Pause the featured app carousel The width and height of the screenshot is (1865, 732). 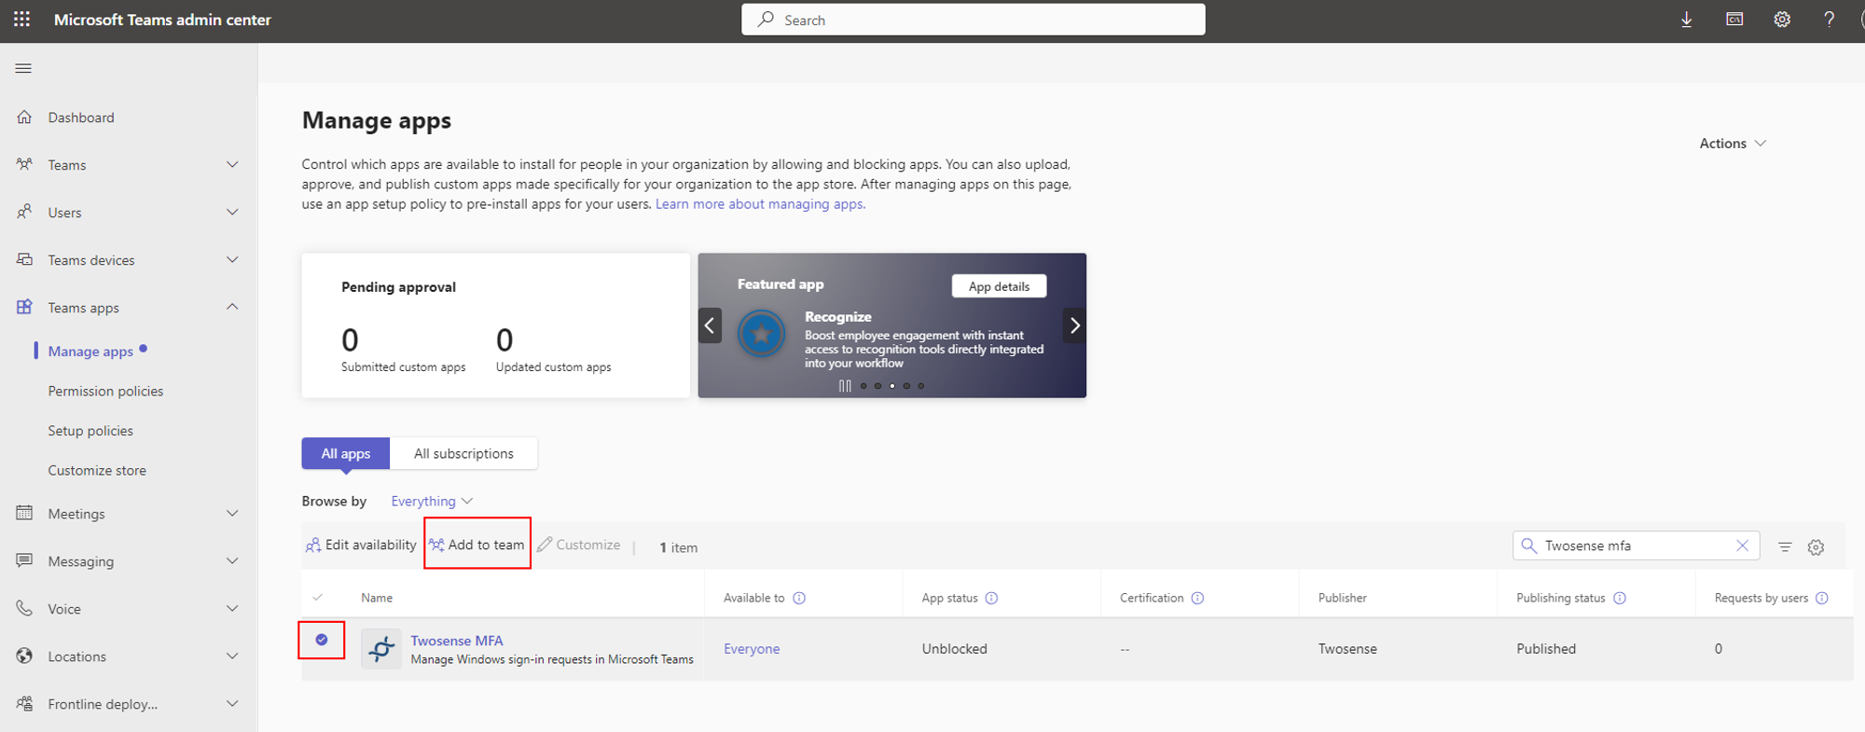pos(845,385)
